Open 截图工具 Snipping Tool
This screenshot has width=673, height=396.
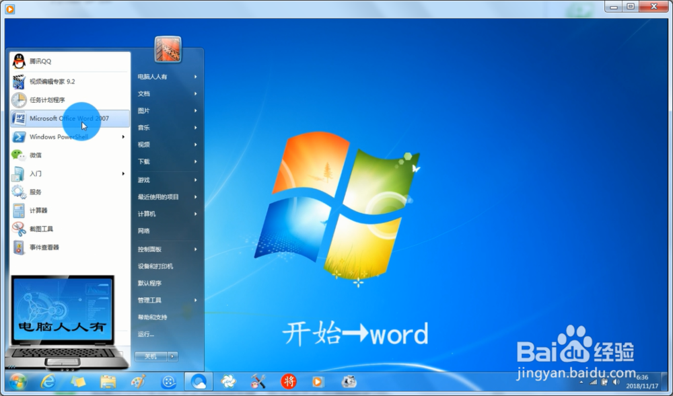(69, 229)
